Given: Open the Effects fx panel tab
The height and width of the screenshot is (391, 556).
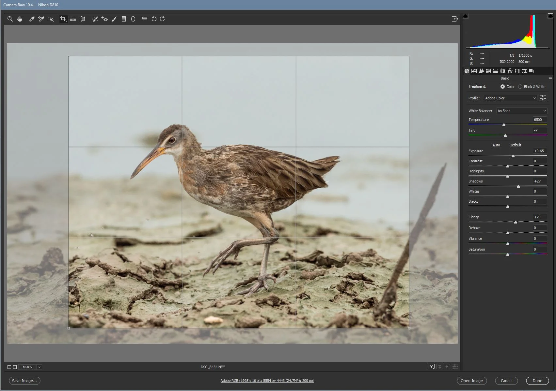Looking at the screenshot, I should [510, 71].
